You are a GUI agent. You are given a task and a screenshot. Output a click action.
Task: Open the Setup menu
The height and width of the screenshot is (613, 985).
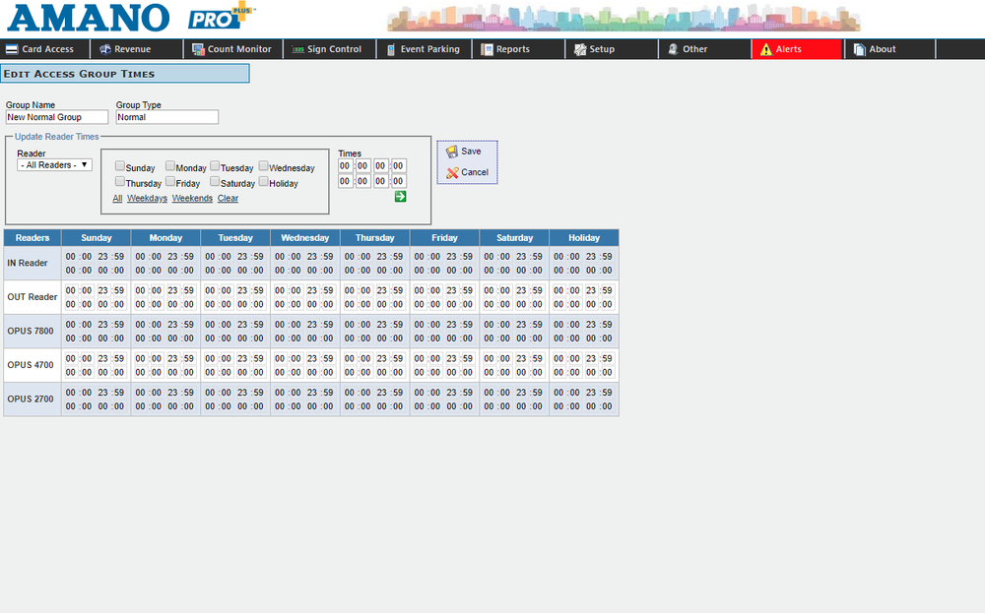pyautogui.click(x=612, y=49)
